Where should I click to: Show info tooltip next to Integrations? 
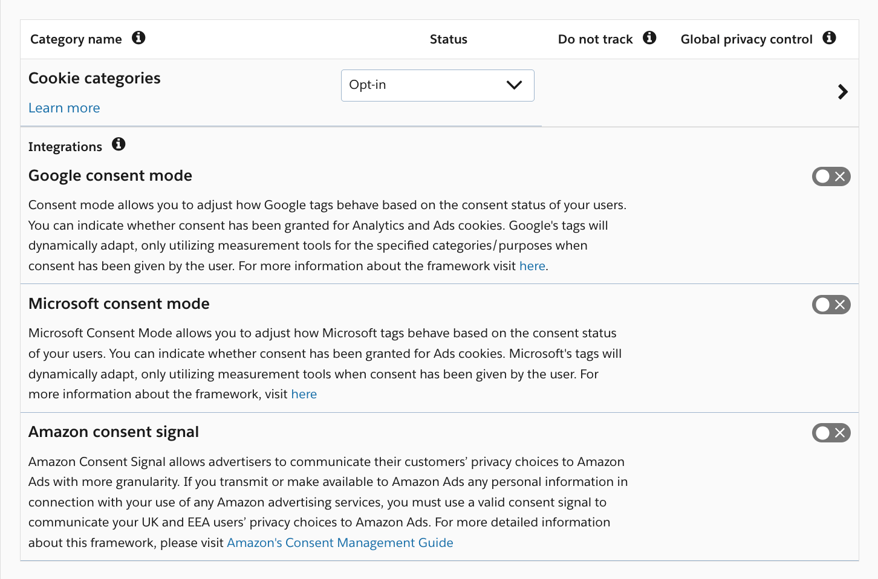point(119,144)
